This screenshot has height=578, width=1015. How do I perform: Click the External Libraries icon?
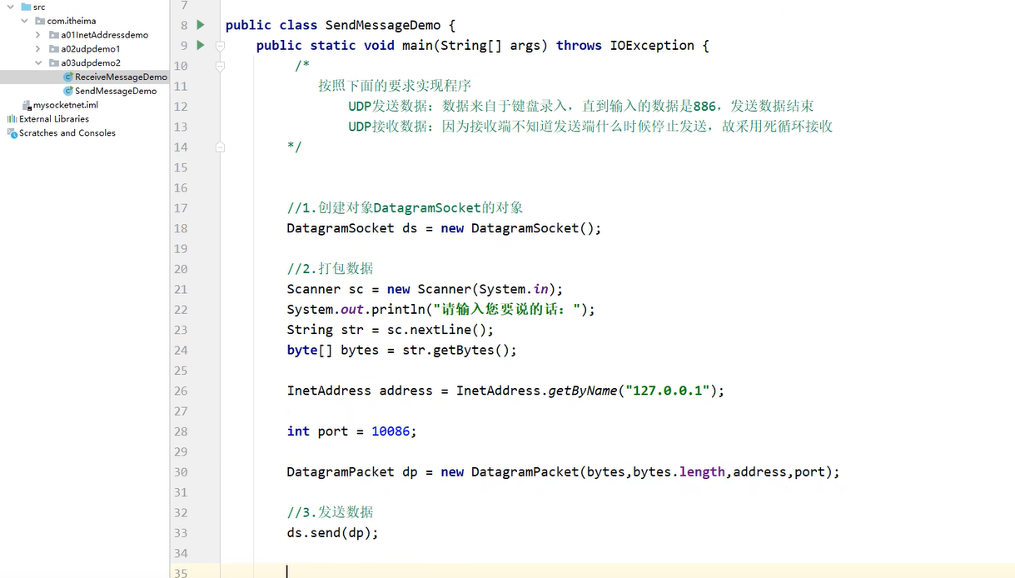pos(11,118)
